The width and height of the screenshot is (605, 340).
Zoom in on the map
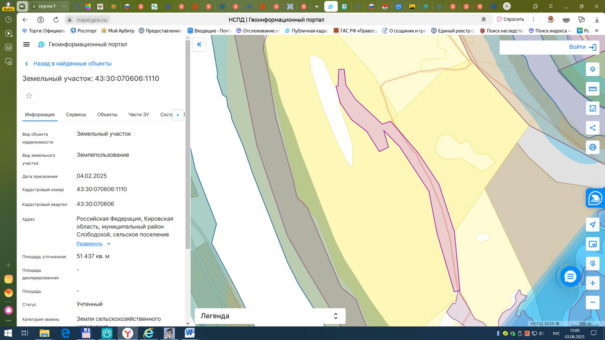[x=592, y=283]
